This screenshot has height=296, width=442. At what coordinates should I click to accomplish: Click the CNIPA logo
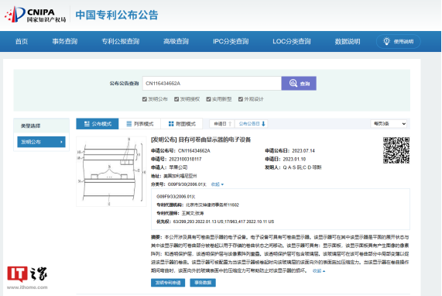(x=36, y=15)
